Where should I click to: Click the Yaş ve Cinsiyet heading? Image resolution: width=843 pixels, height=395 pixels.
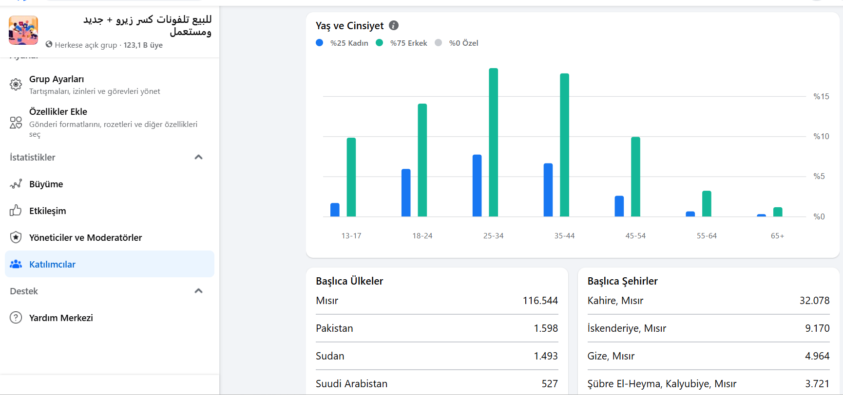[349, 25]
